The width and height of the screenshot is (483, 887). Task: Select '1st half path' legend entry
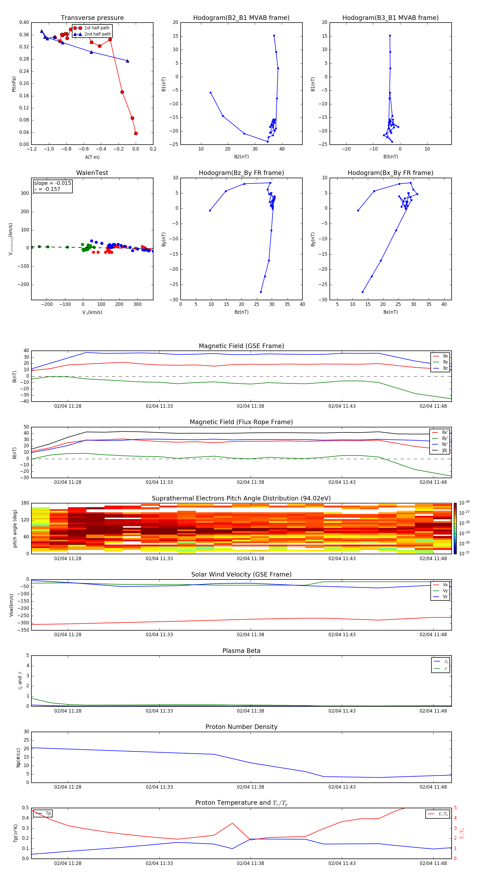point(92,28)
